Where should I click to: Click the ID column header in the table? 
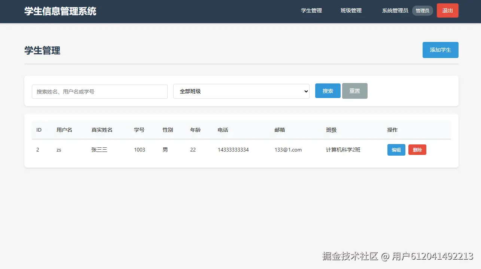pyautogui.click(x=39, y=130)
